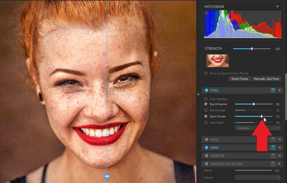Open help for the MAKEUP panel
This screenshot has width=287, height=183.
pyautogui.click(x=273, y=156)
